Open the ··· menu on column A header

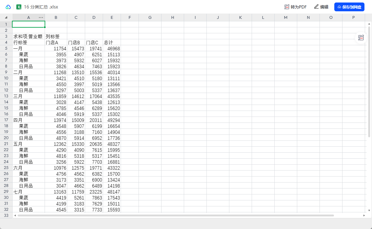pyautogui.click(x=40, y=18)
